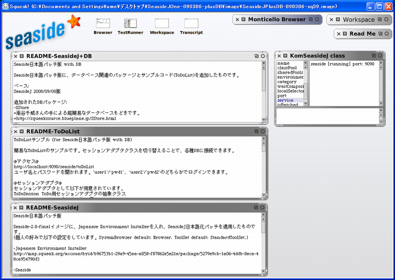Open window menu of Read Me
Viewport: 395px width, 280px height.
(x=345, y=34)
